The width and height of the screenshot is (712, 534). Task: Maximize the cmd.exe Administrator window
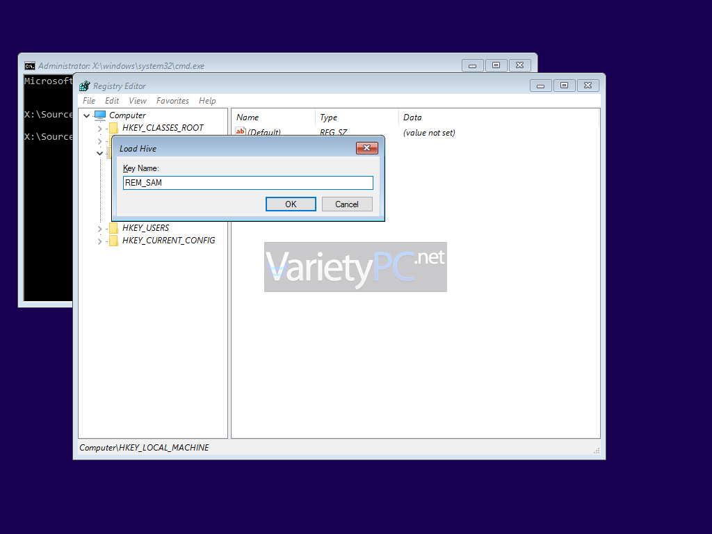pyautogui.click(x=496, y=66)
